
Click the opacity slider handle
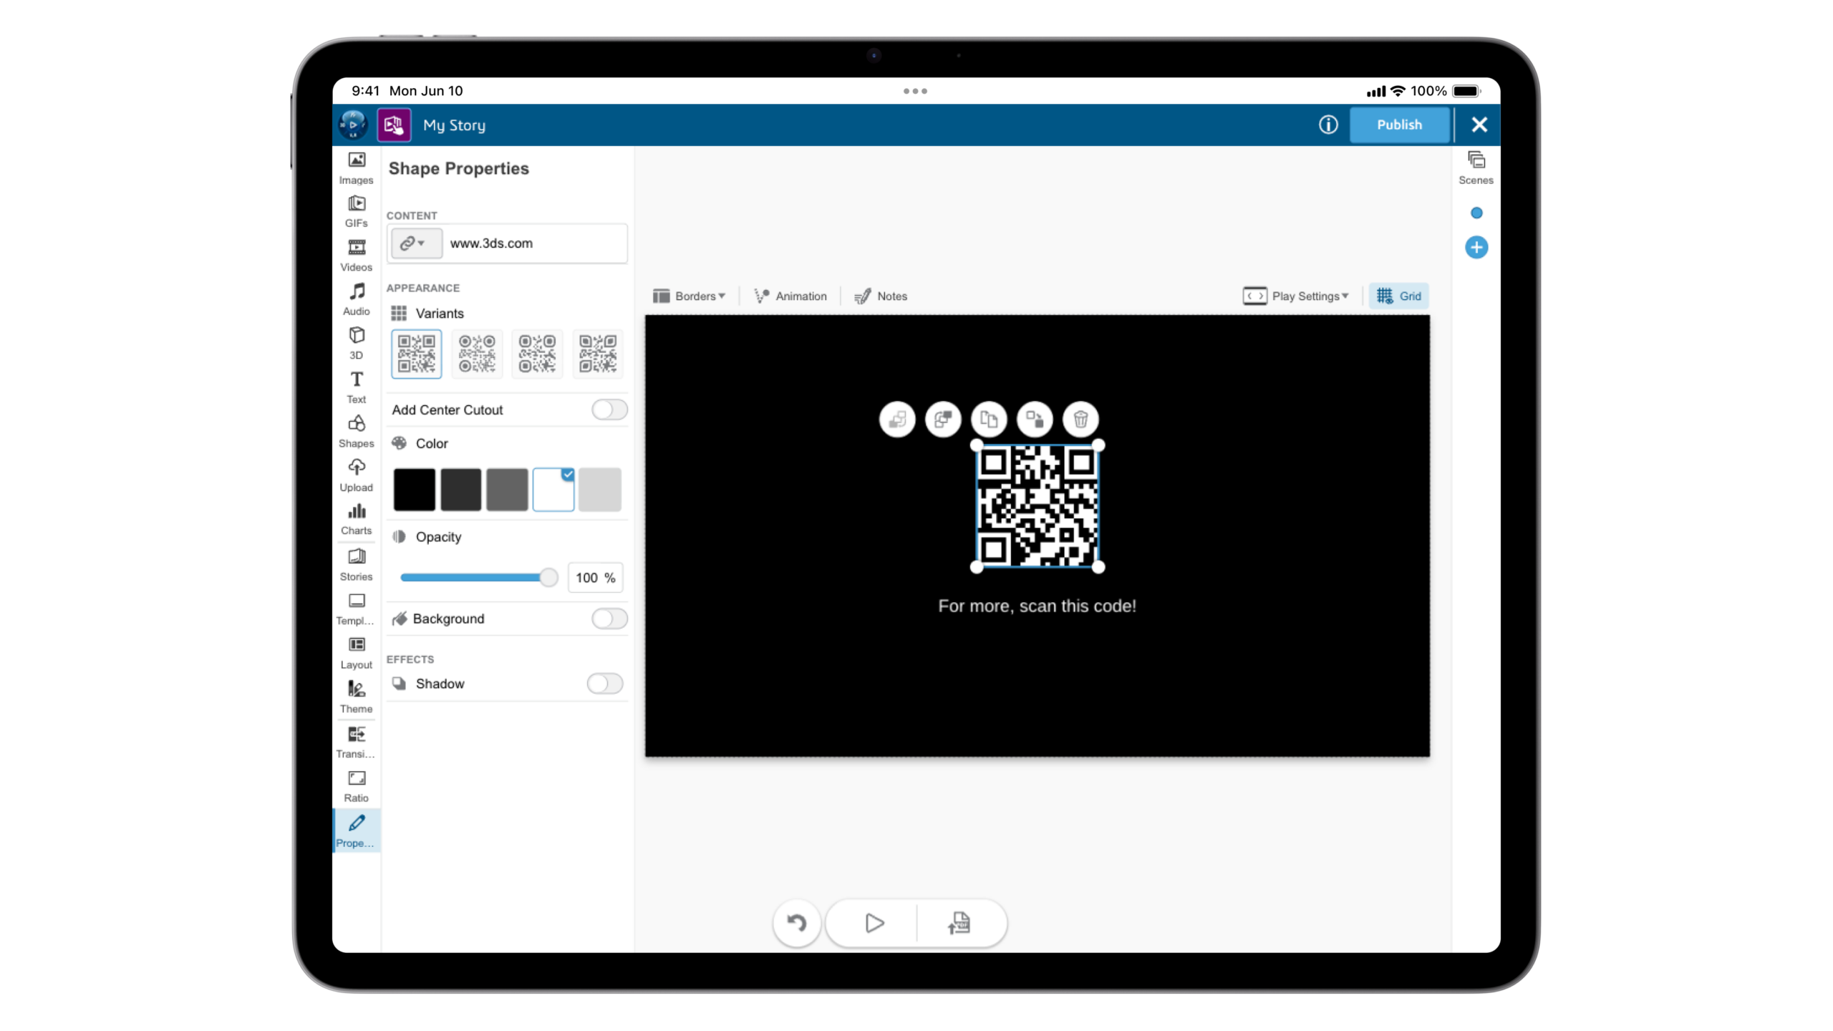[548, 577]
